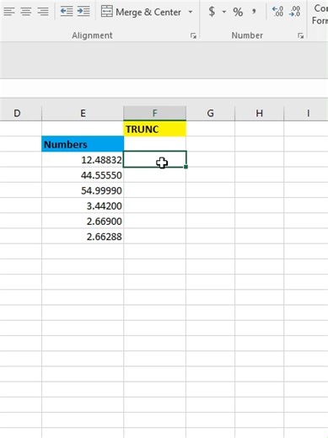
Task: Select column E header
Action: [x=83, y=113]
